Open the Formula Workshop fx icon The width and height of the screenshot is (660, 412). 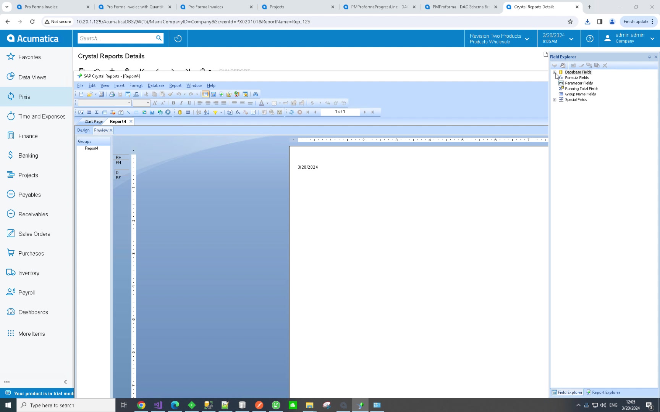pos(238,112)
